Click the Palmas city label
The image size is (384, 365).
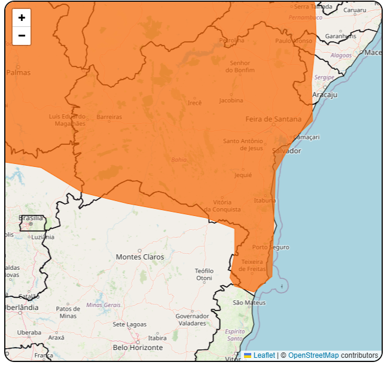tap(18, 72)
